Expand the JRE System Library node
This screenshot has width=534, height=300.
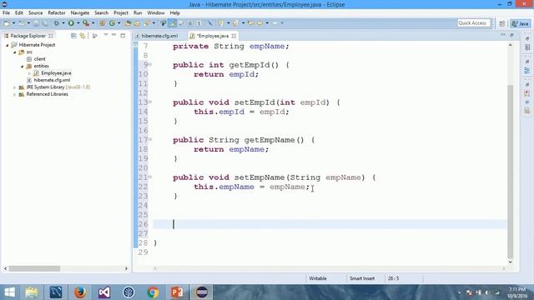15,87
